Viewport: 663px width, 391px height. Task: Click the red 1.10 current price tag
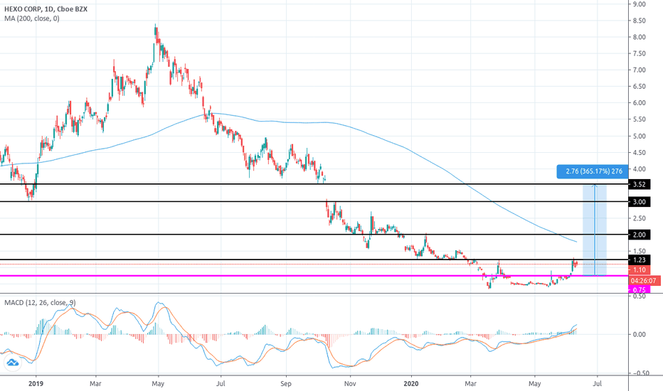[x=640, y=269]
